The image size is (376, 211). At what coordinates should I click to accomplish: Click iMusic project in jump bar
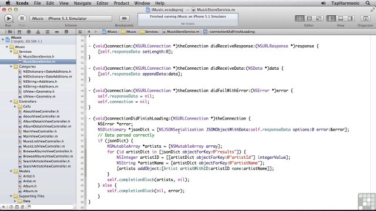110,32
